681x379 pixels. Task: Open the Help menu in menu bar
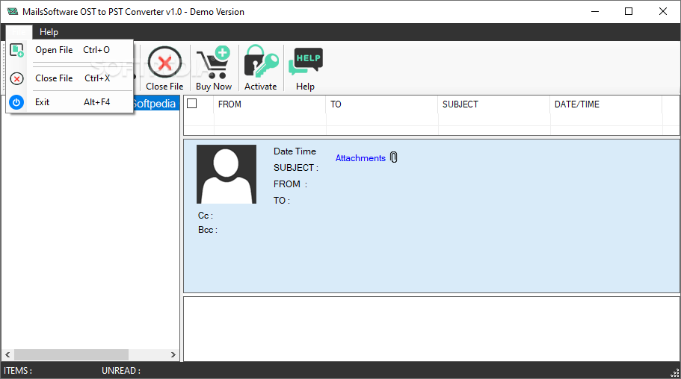coord(49,32)
